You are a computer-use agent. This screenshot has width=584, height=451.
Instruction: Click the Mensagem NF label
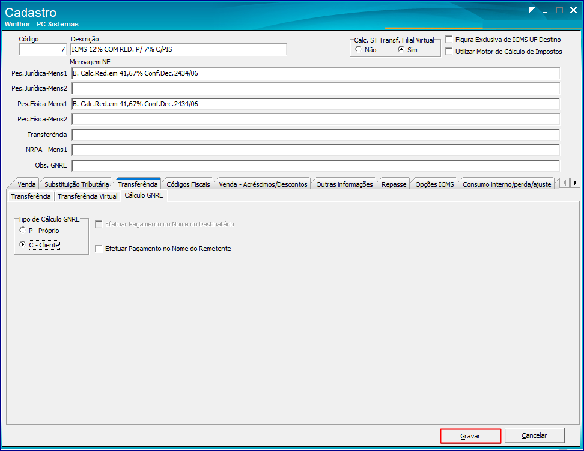pos(90,62)
